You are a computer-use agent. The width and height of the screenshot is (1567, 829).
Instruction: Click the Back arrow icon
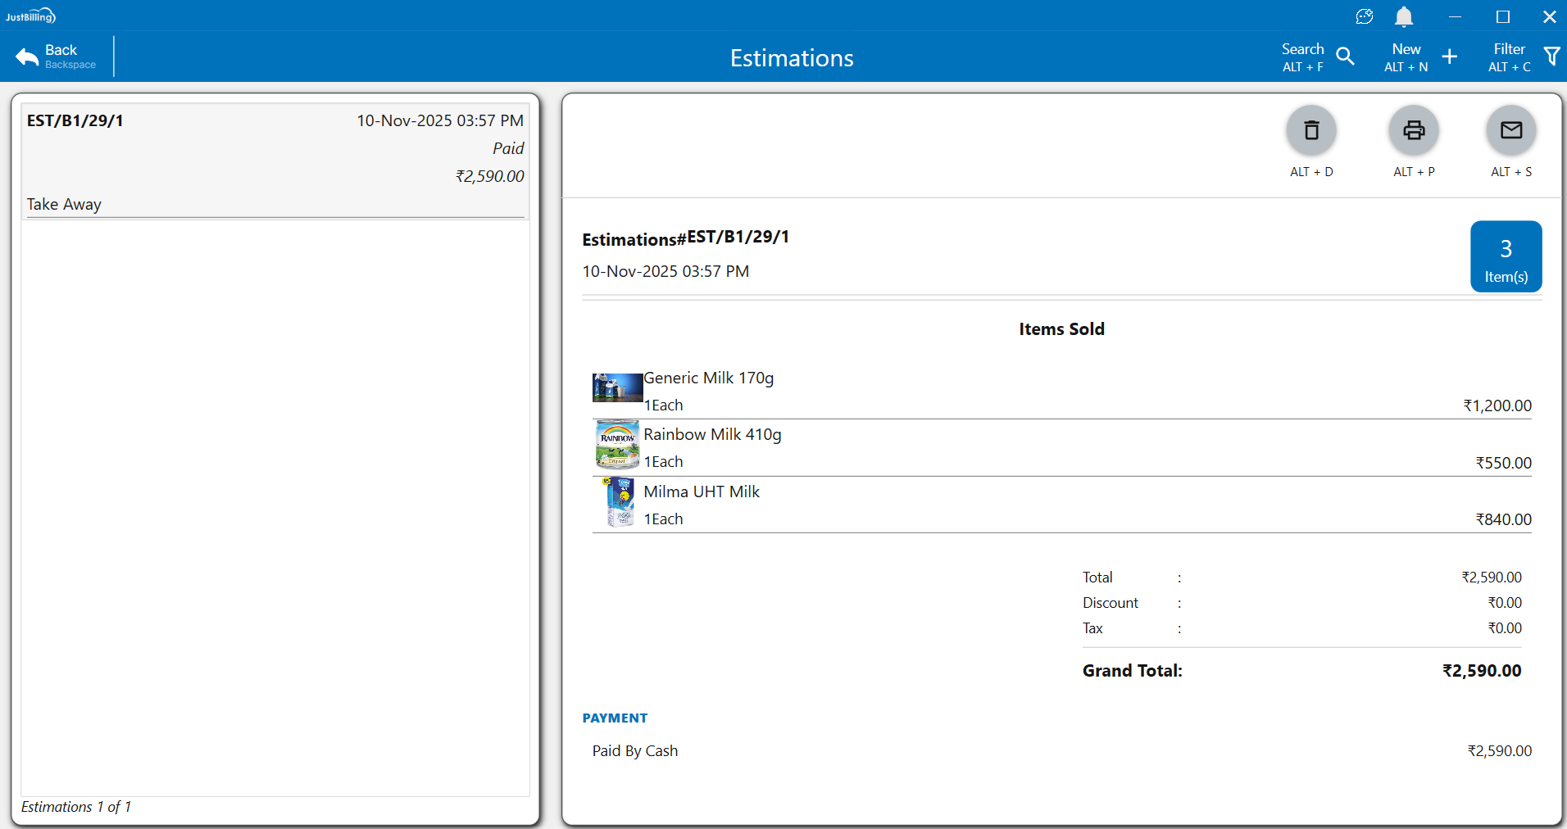[27, 57]
